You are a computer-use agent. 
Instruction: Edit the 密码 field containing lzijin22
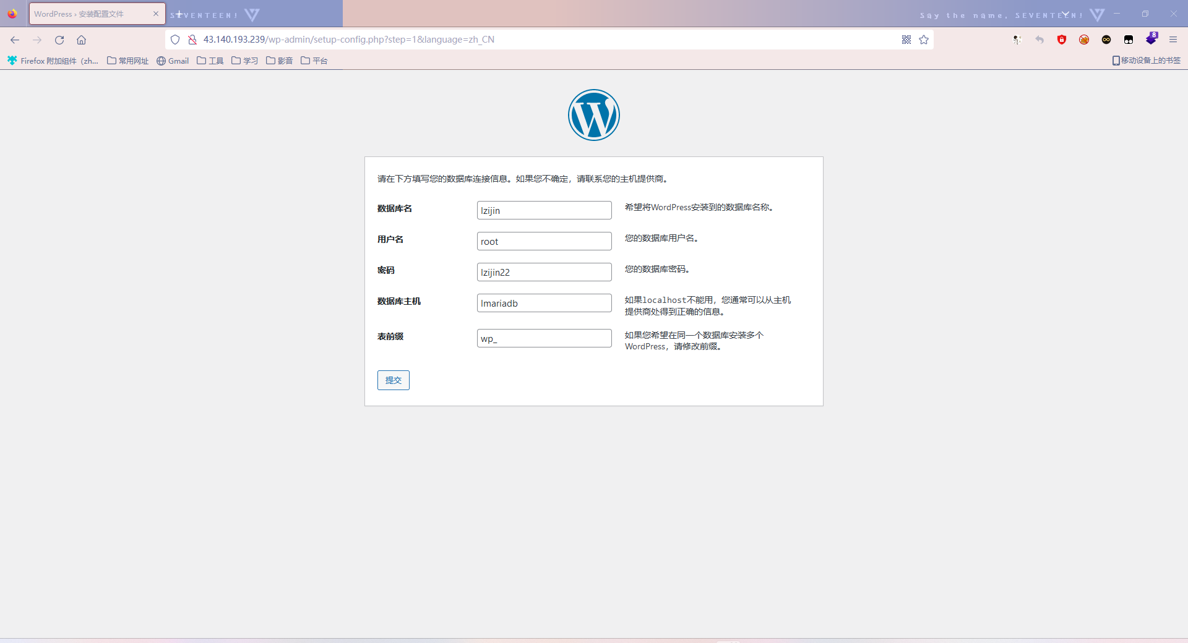[x=544, y=272]
